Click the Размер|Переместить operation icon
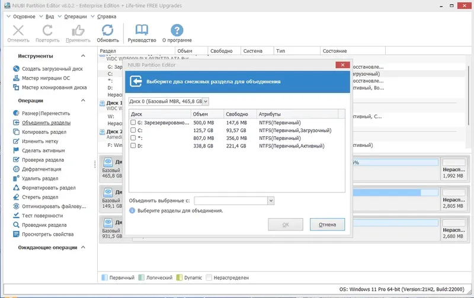Screen dimensions: 474x298 pyautogui.click(x=16, y=113)
